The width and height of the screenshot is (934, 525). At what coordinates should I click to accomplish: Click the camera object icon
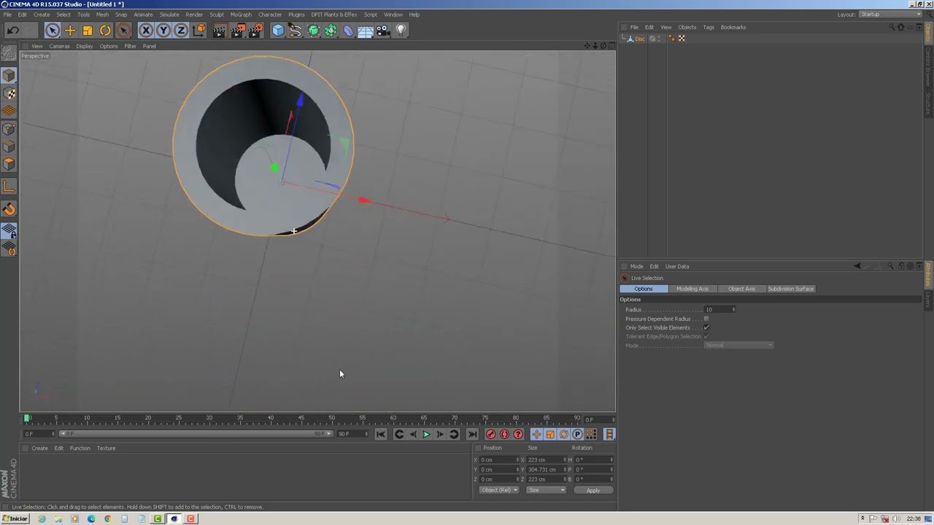pos(383,30)
